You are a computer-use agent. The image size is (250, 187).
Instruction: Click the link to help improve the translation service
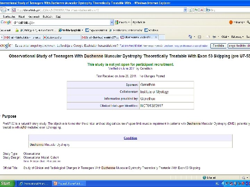186,46
